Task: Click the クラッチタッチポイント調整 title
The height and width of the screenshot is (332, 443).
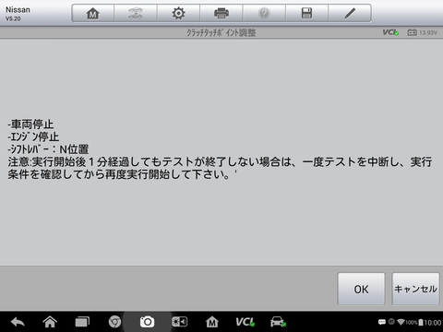Action: pyautogui.click(x=221, y=32)
